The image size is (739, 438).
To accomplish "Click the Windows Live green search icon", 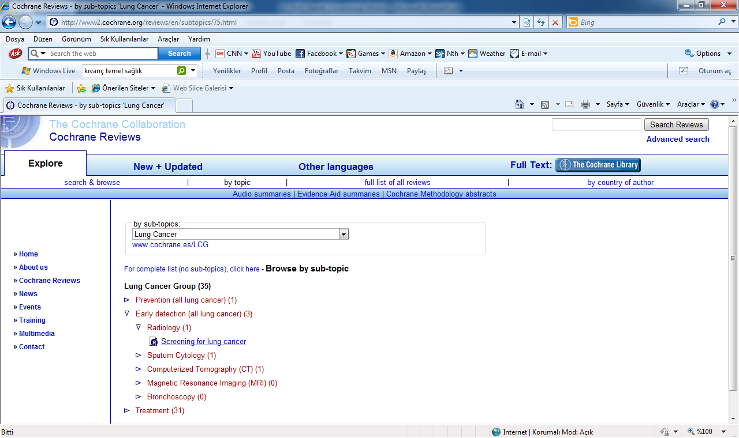I will (x=182, y=71).
